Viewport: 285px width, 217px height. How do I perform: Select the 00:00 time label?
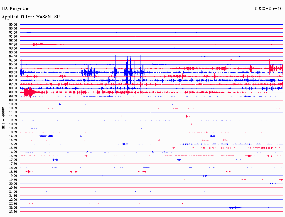(x=13, y=24)
